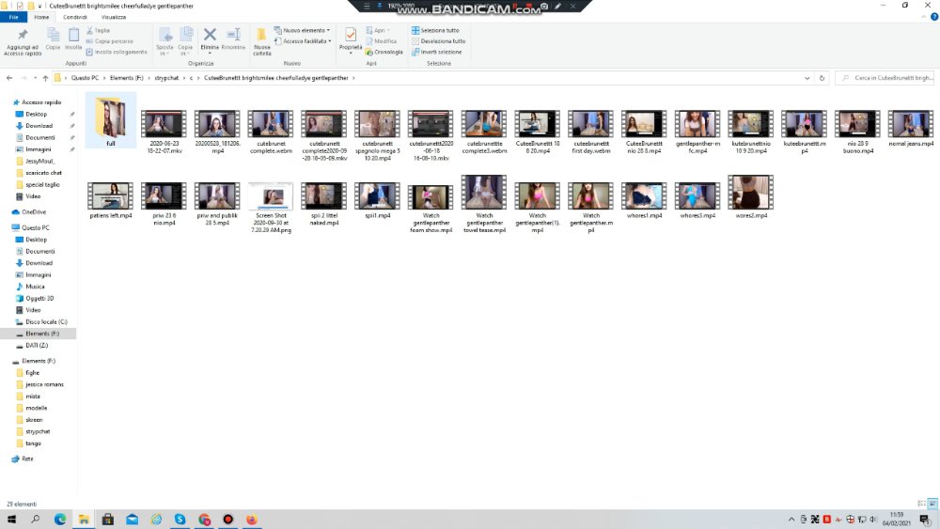Switch to large thumbnails view toggle
940x529 pixels.
pos(932,504)
